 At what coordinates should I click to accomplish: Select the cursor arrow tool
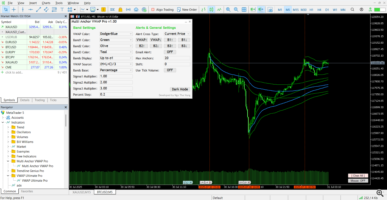(6, 10)
